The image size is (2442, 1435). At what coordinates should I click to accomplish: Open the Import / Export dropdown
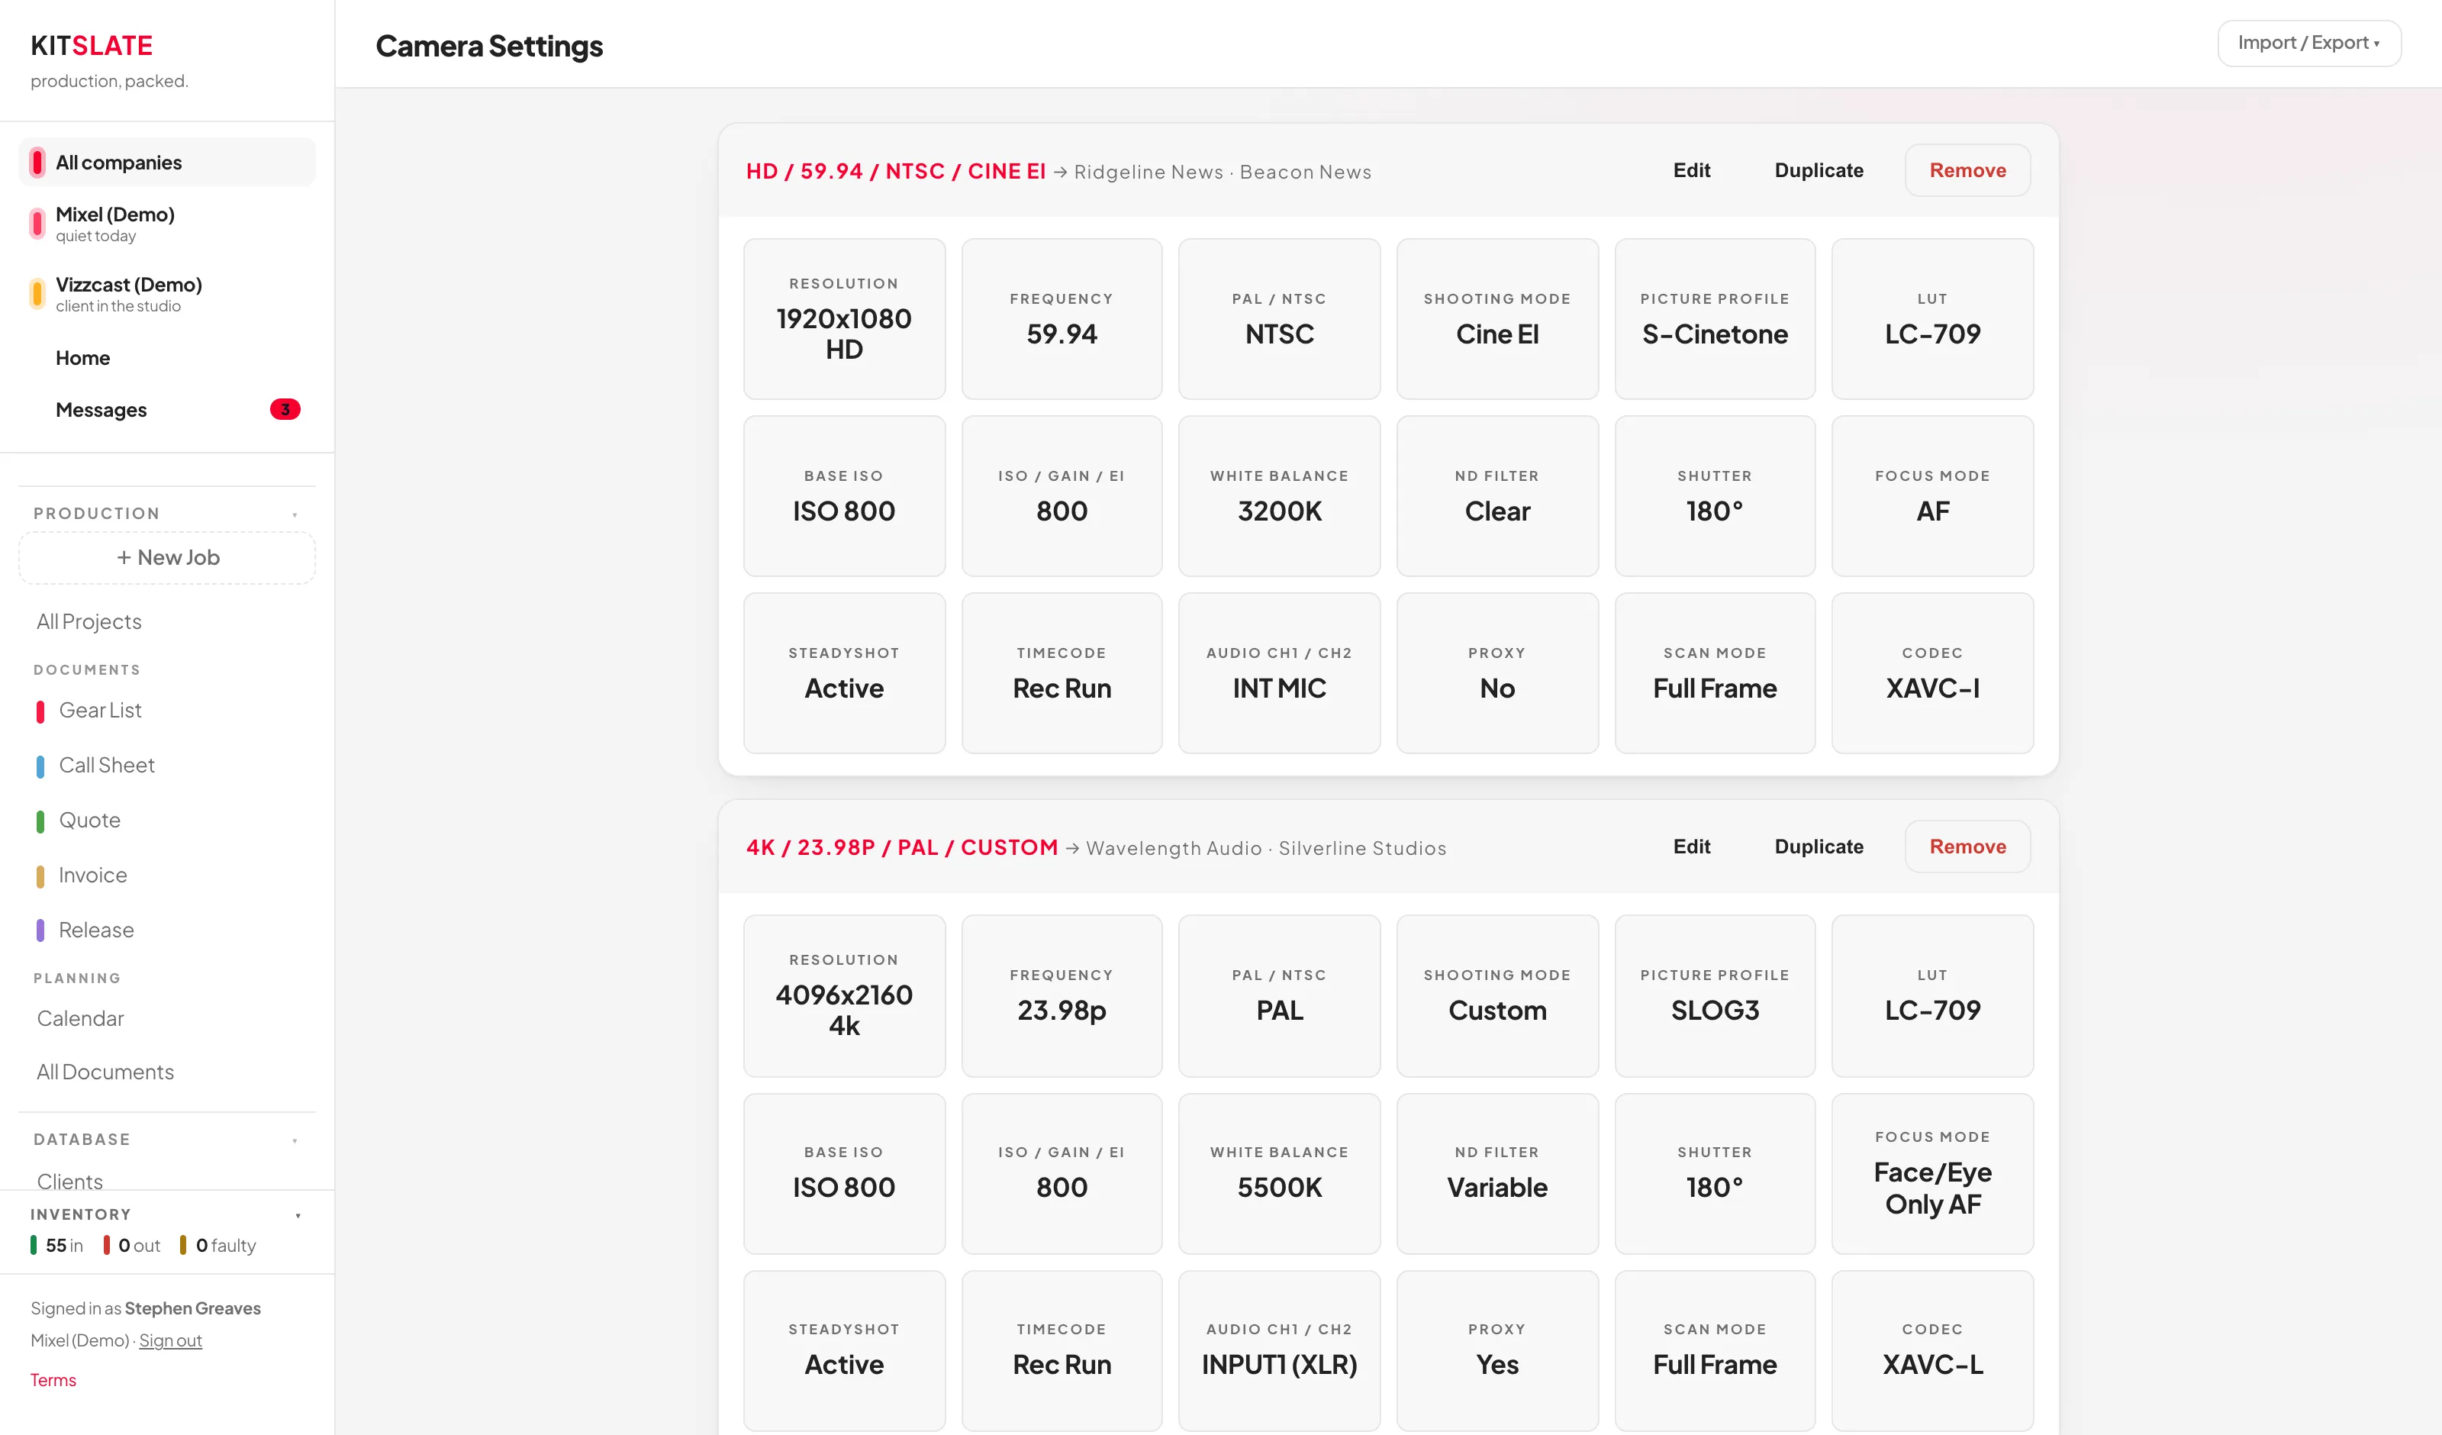click(x=2308, y=43)
